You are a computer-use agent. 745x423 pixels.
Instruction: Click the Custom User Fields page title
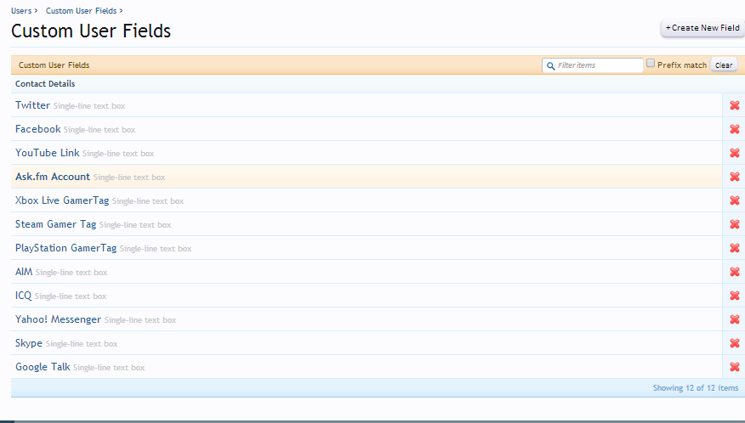pyautogui.click(x=91, y=31)
